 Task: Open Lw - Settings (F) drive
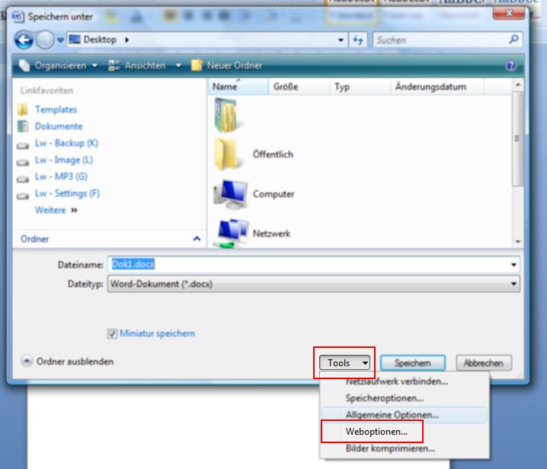[67, 193]
